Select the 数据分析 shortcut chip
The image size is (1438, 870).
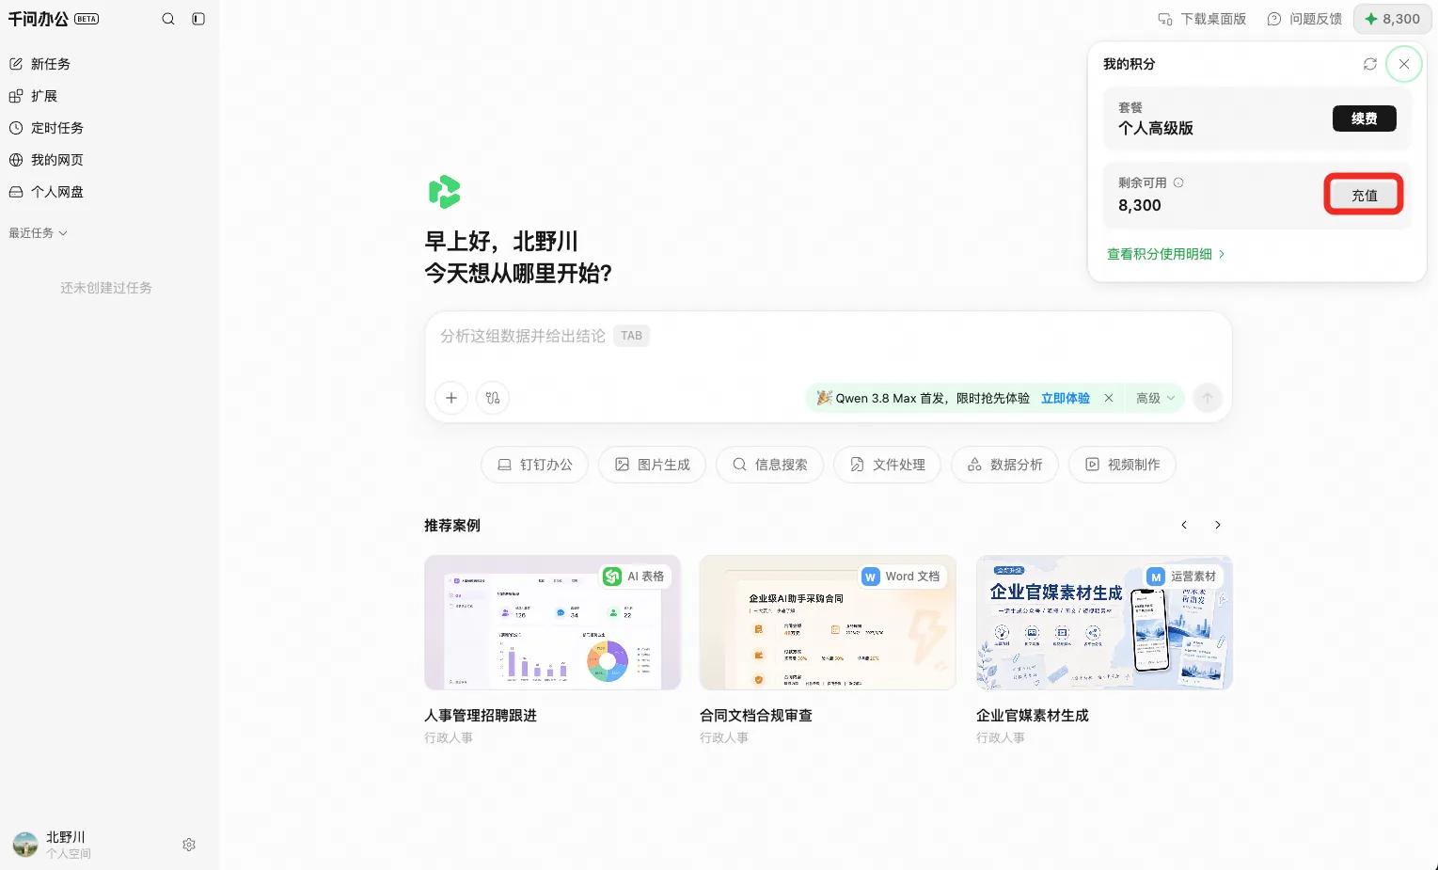pos(1004,465)
